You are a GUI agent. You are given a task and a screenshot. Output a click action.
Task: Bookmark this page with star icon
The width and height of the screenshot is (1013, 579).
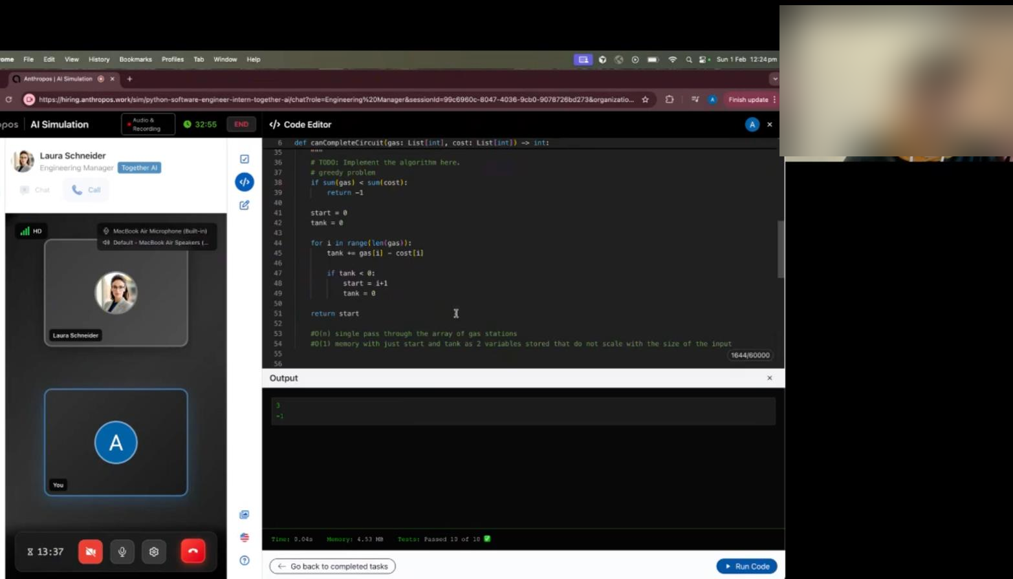click(645, 100)
